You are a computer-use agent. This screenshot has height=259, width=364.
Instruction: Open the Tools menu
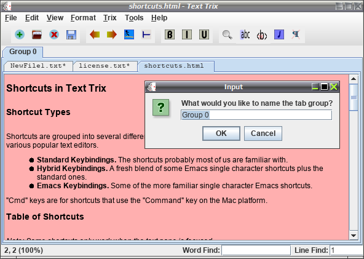134,18
